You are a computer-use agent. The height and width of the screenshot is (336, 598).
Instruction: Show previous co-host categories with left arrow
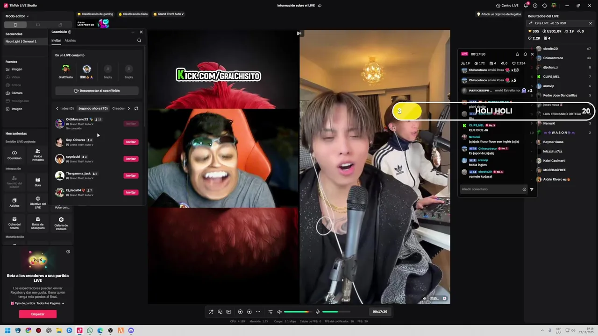point(57,108)
